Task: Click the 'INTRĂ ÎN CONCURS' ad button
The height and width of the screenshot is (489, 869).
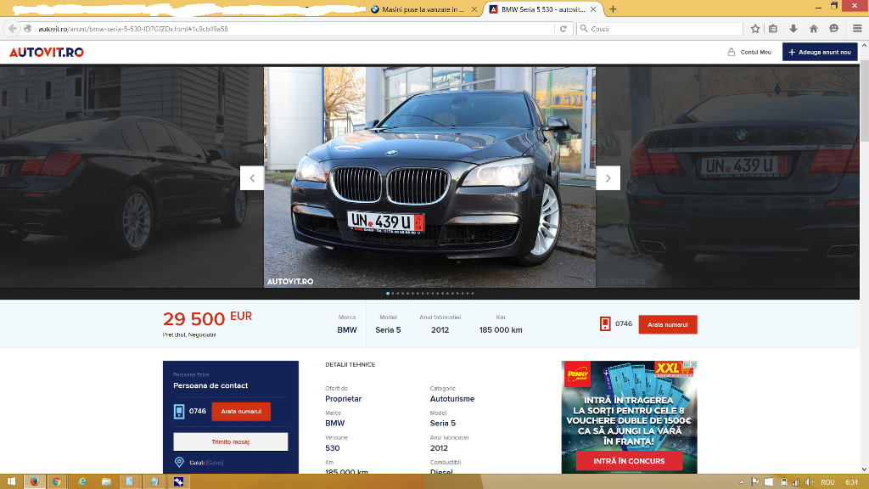Action: click(x=629, y=461)
